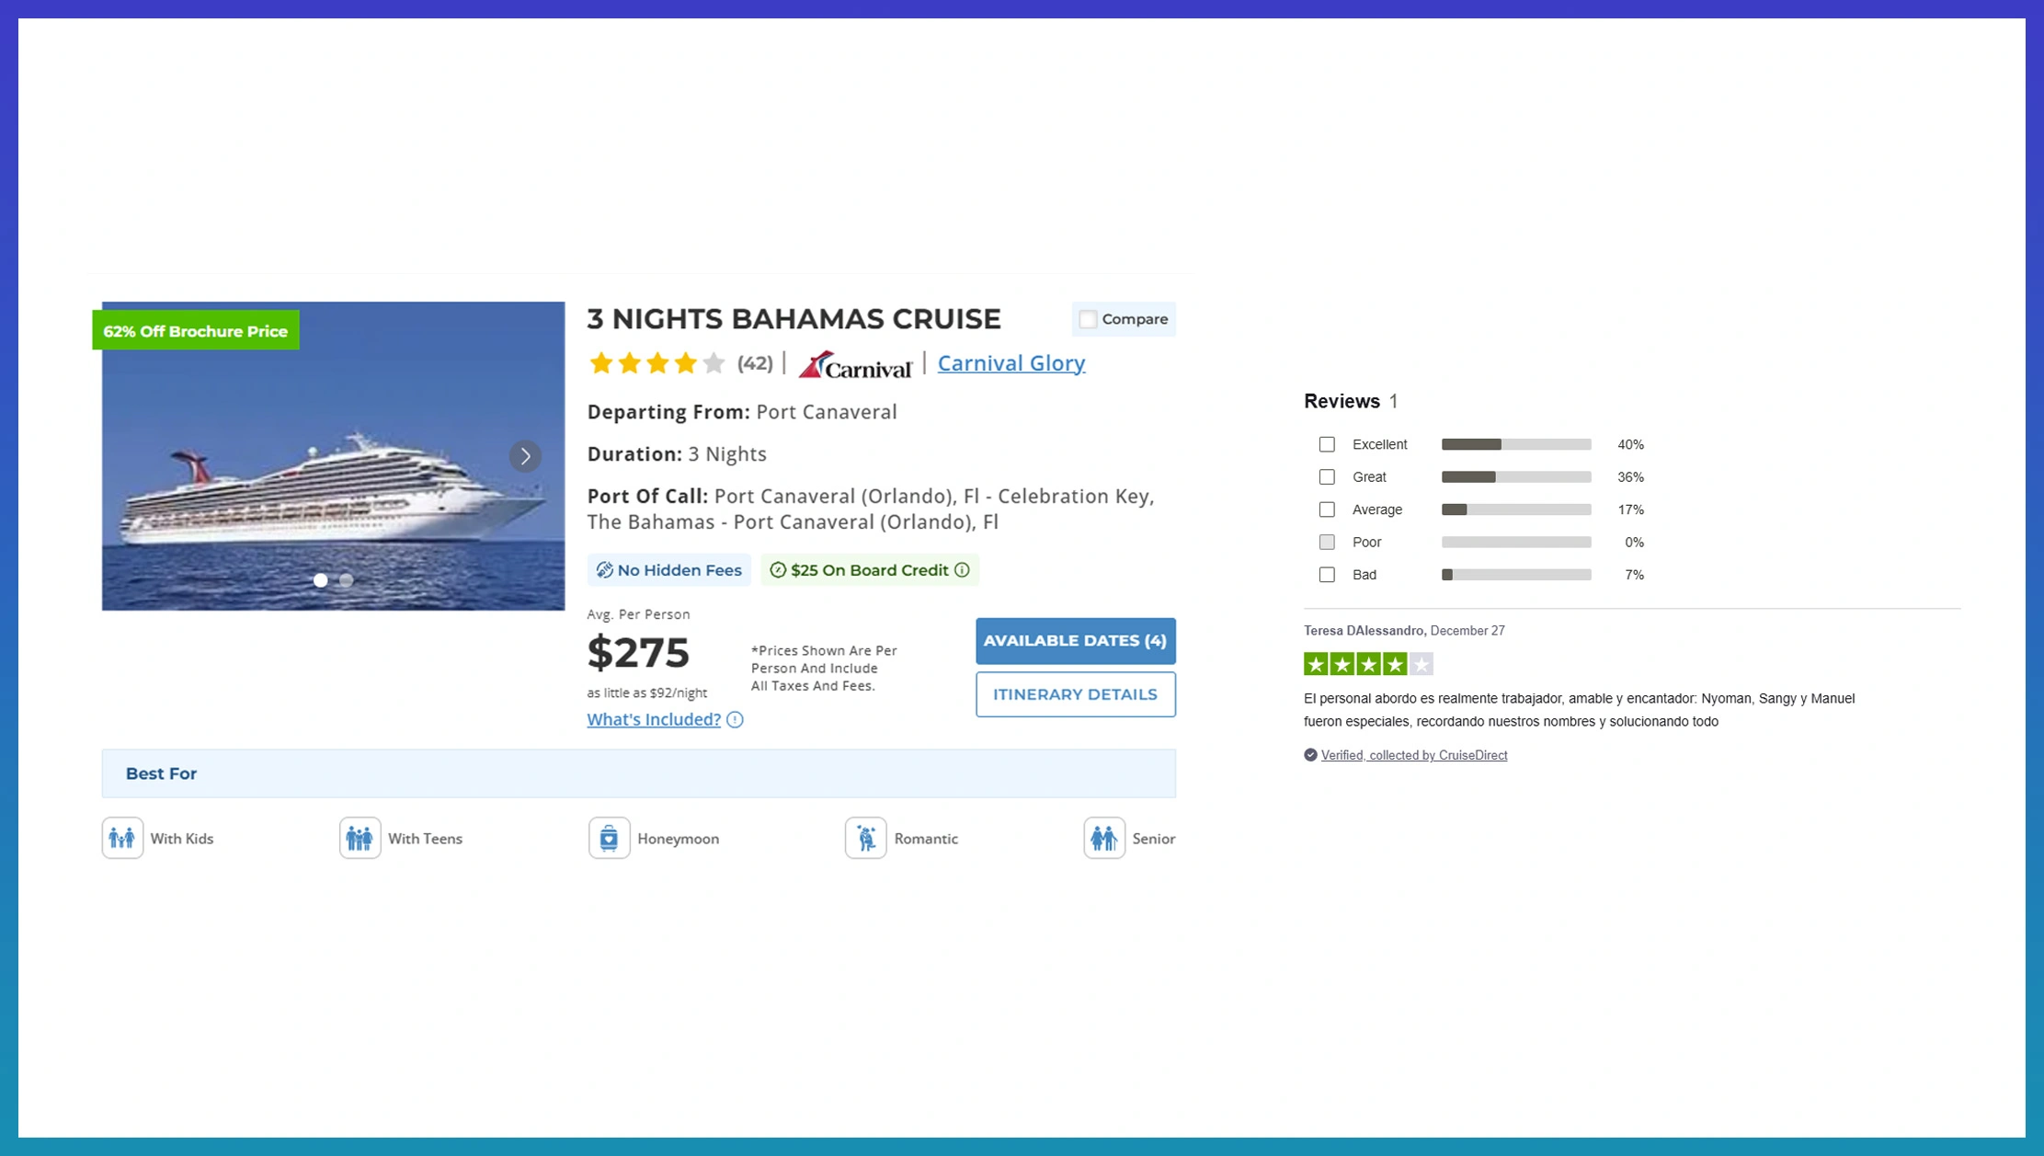Click the 3 Nights Bahamas Cruise title
Screen dimensions: 2044x1156
coord(794,319)
